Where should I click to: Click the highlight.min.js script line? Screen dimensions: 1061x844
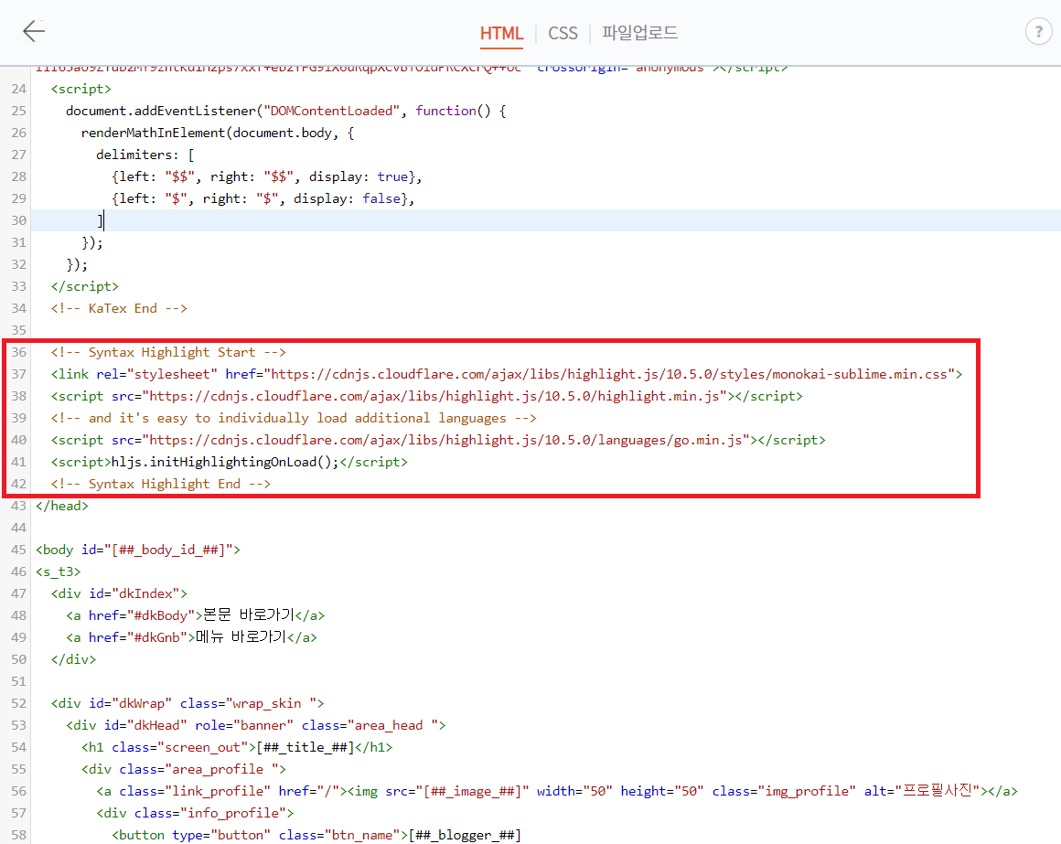pos(426,396)
